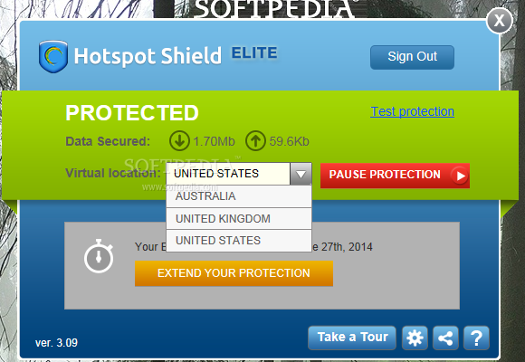
Task: Open settings via the gear icon
Action: pyautogui.click(x=415, y=338)
